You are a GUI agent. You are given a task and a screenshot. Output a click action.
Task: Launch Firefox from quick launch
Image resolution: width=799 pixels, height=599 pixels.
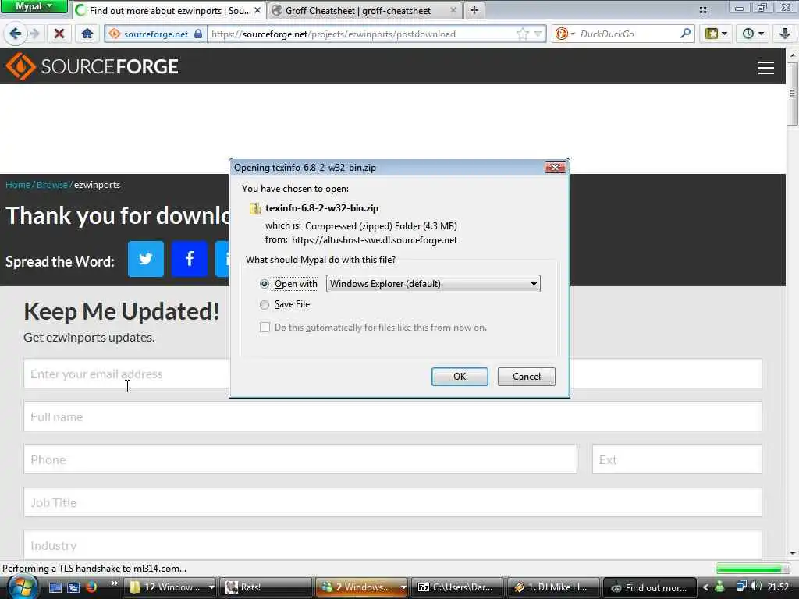(91, 587)
